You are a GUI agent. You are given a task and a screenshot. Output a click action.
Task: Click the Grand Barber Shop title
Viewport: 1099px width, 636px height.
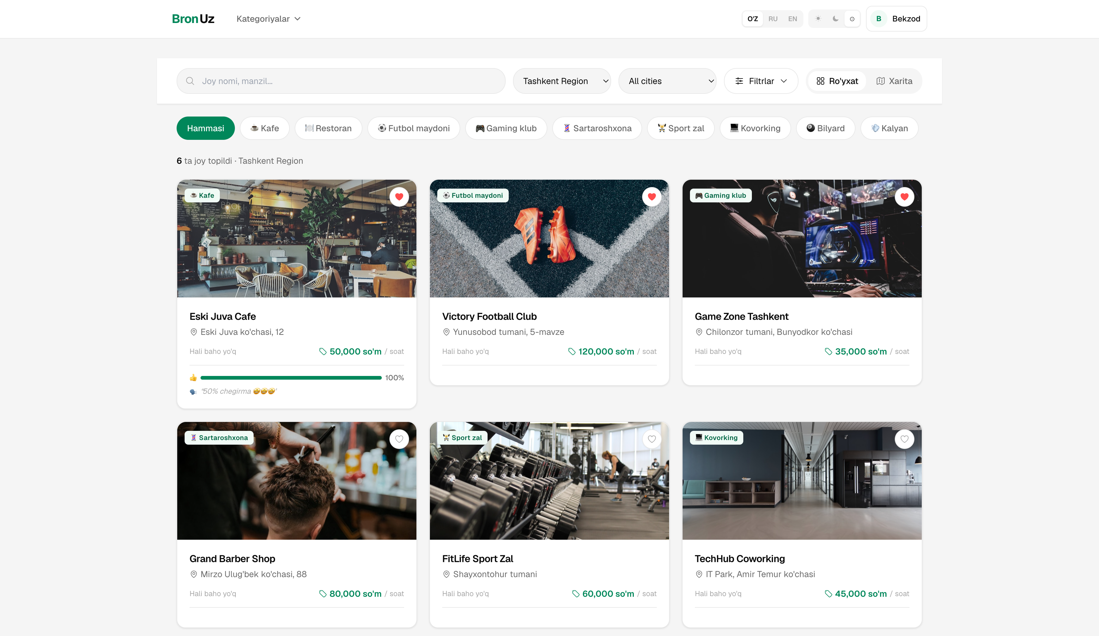click(232, 558)
